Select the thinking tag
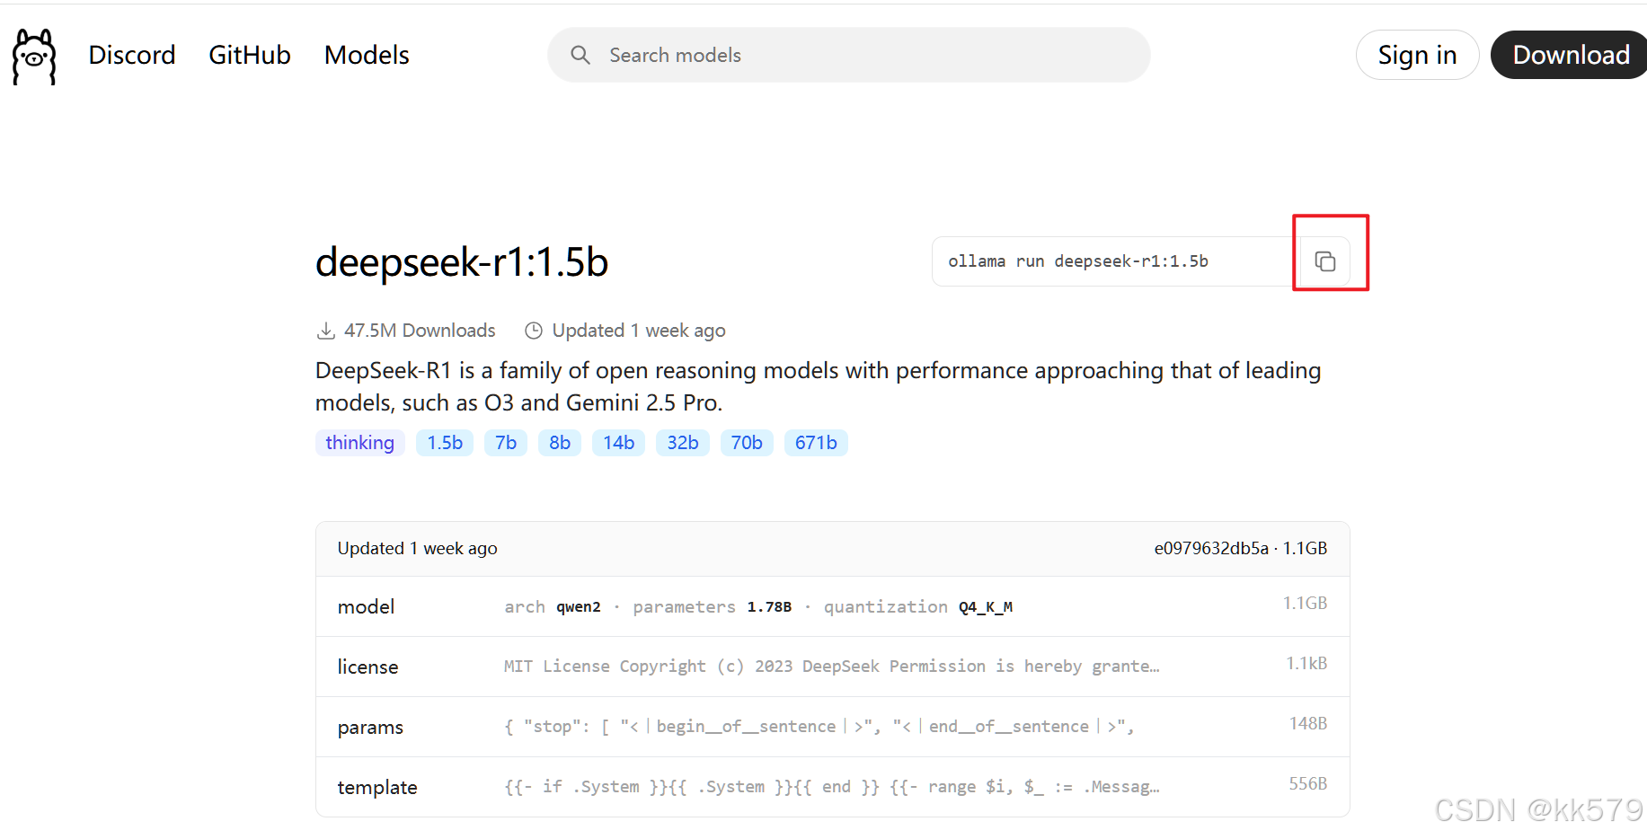Screen dimensions: 1647x839 (x=360, y=443)
